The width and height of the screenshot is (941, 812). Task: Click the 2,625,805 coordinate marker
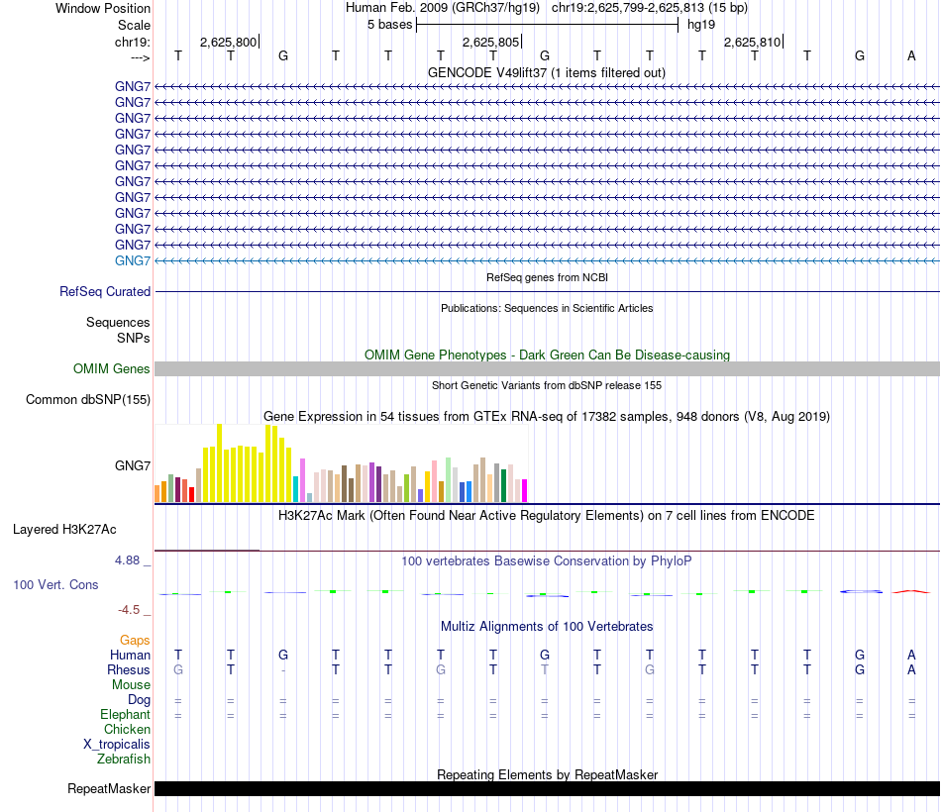tap(490, 42)
